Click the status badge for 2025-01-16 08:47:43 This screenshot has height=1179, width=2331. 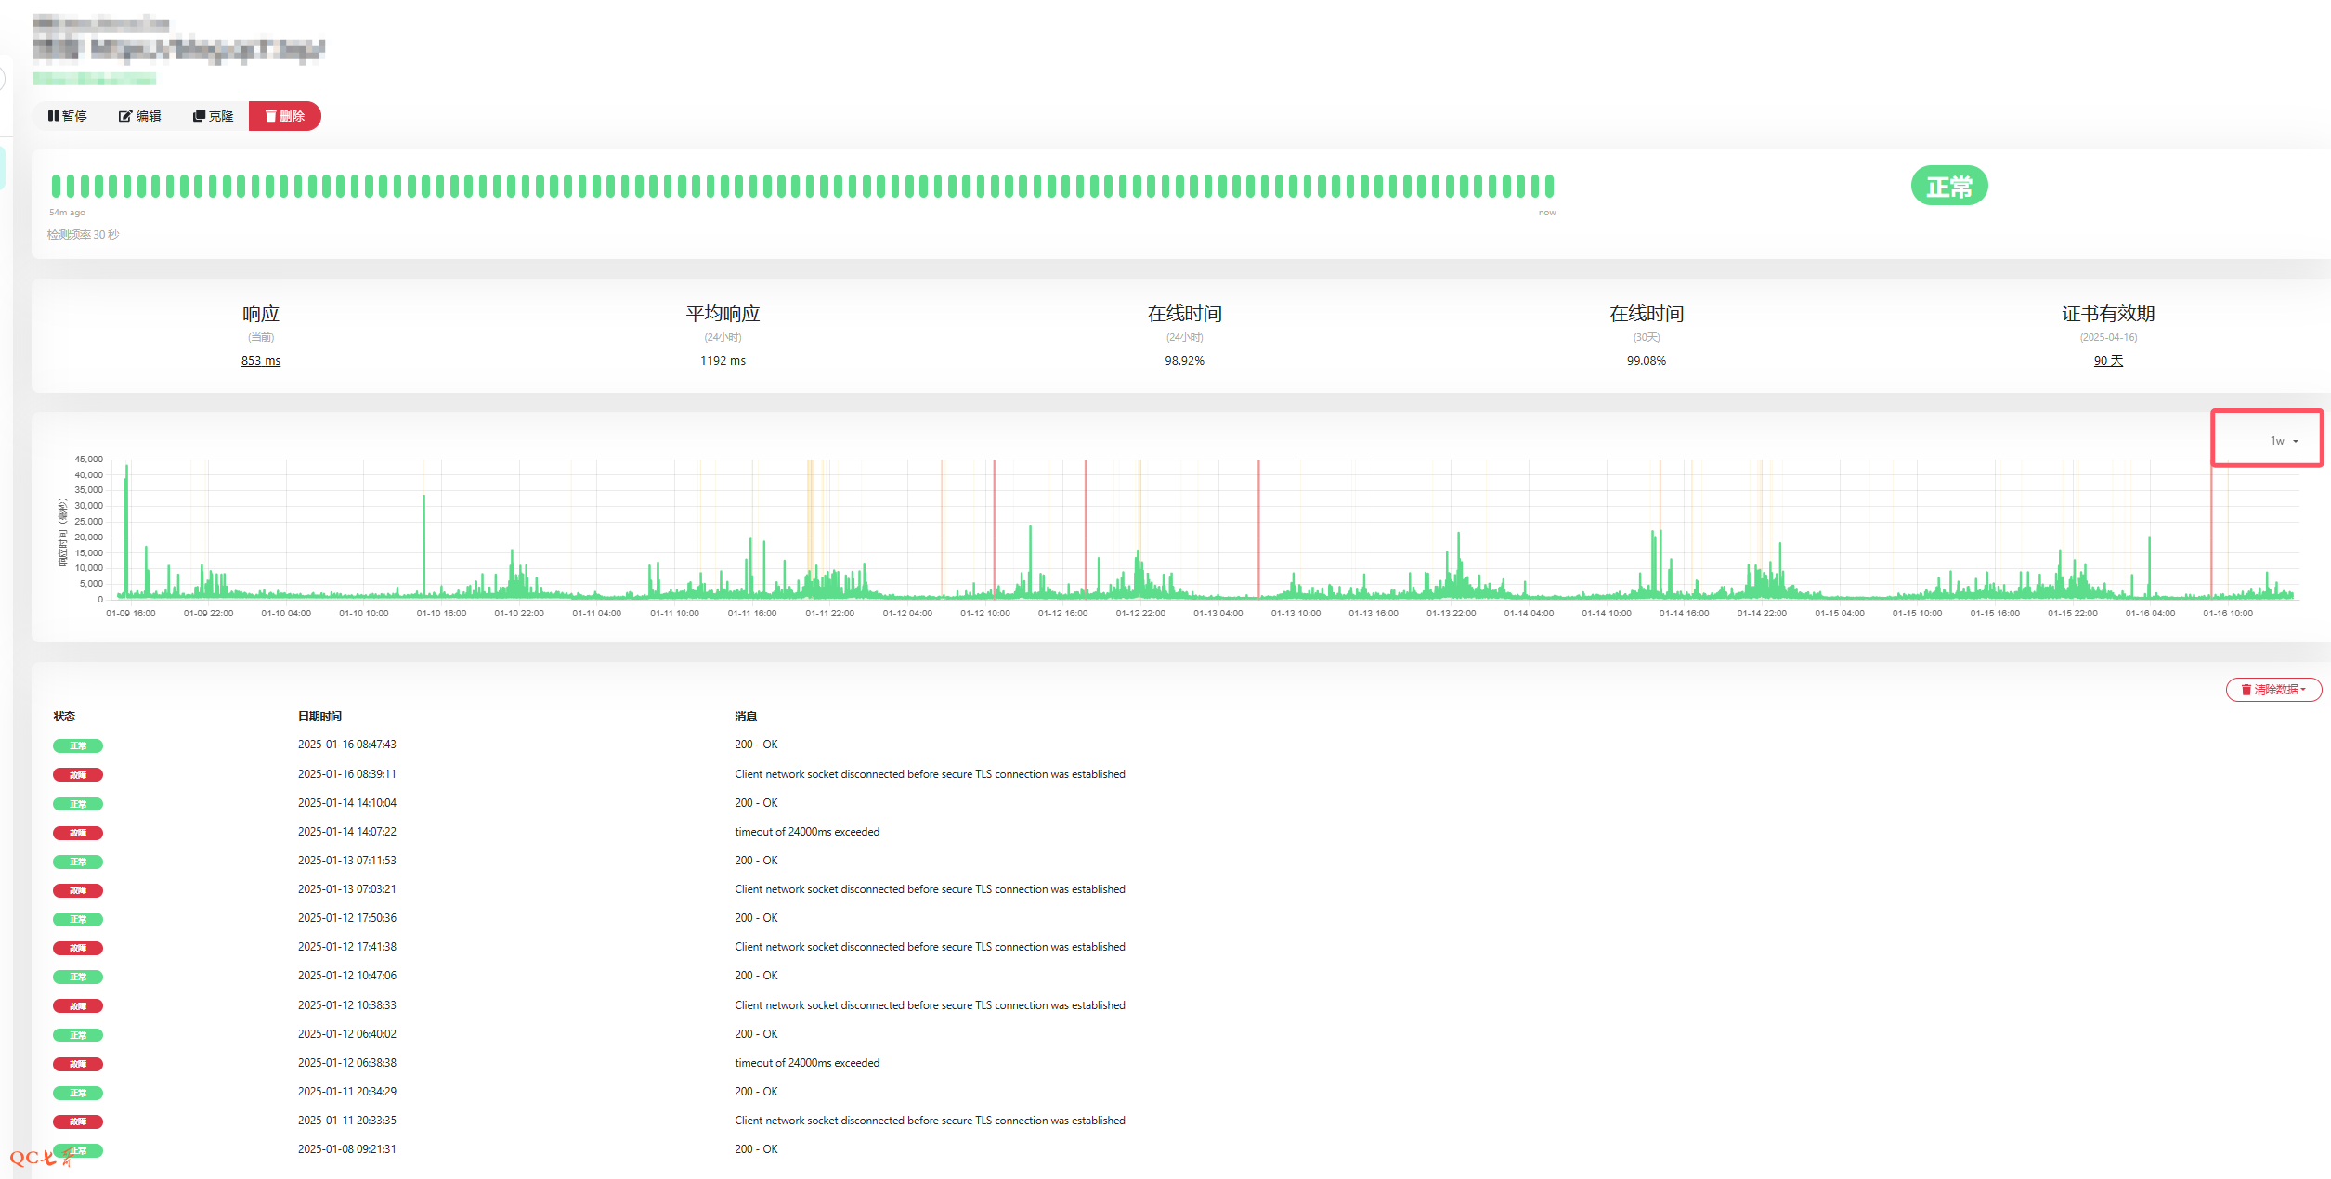(x=78, y=745)
